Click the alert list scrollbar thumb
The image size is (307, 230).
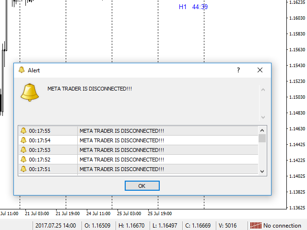(262, 138)
